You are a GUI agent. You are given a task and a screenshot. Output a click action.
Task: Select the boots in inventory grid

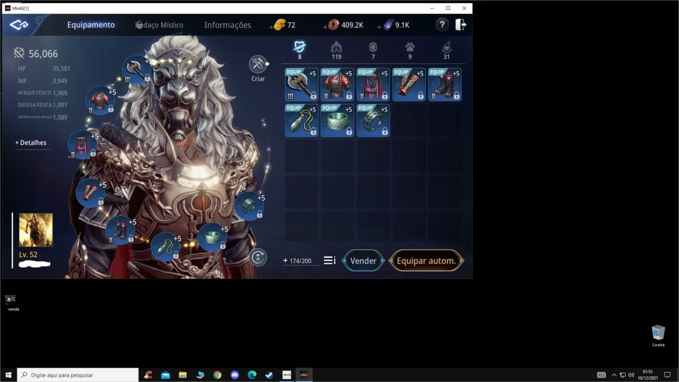point(445,84)
